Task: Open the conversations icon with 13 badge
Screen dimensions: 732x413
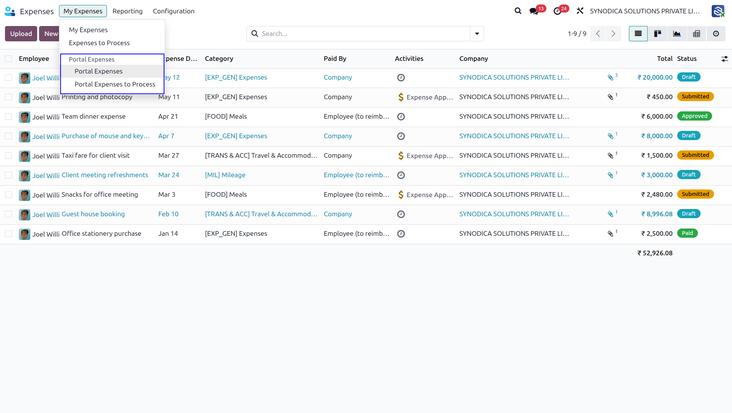Action: pyautogui.click(x=534, y=11)
